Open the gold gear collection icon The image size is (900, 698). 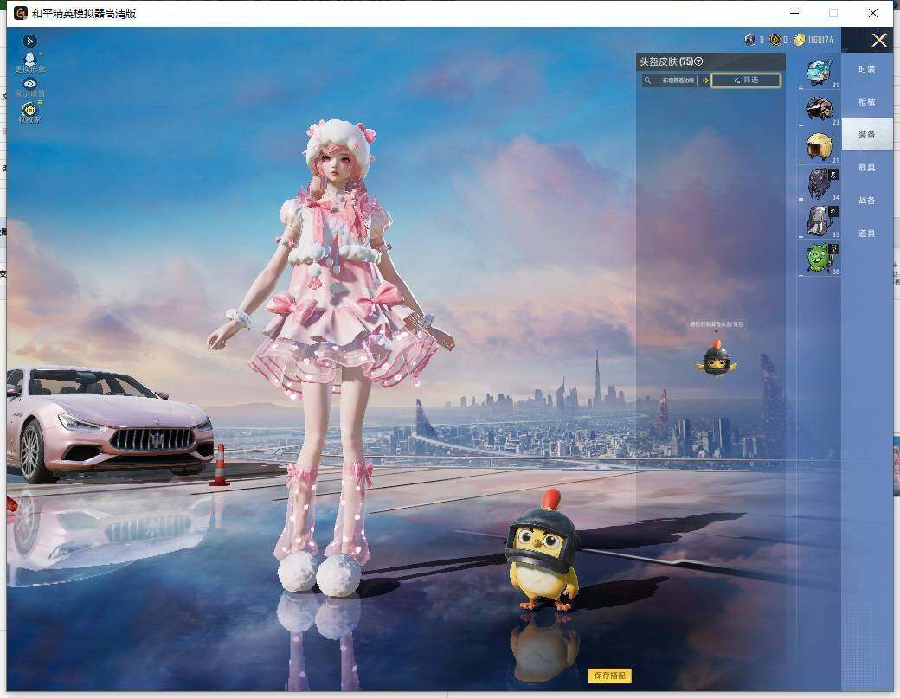pyautogui.click(x=29, y=112)
